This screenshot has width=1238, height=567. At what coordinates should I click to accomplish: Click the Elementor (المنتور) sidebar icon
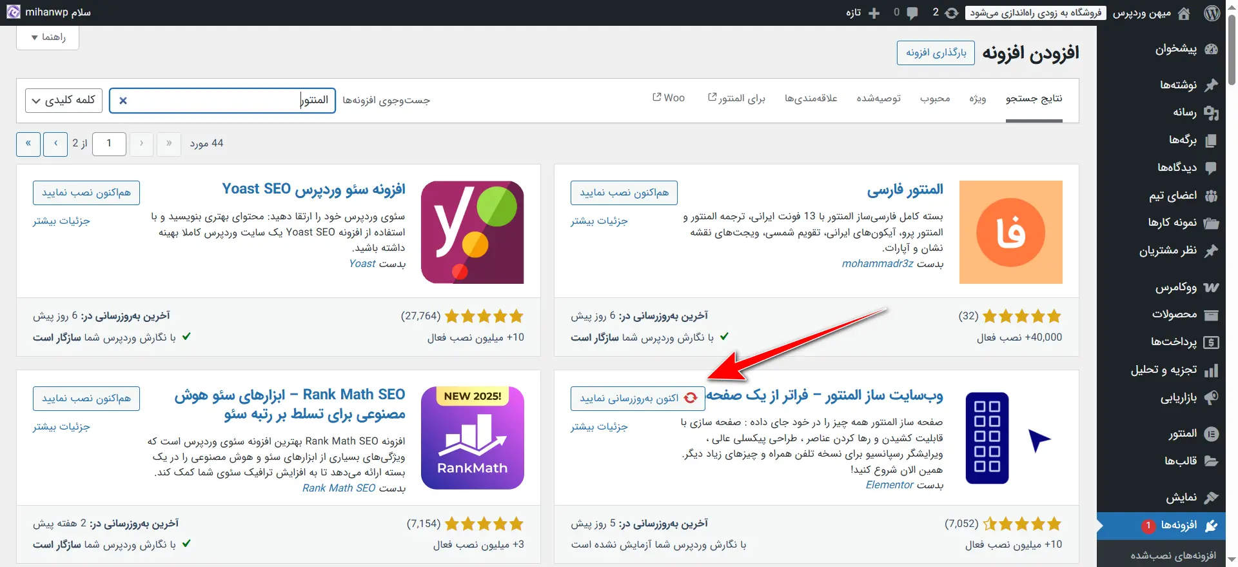1211,434
